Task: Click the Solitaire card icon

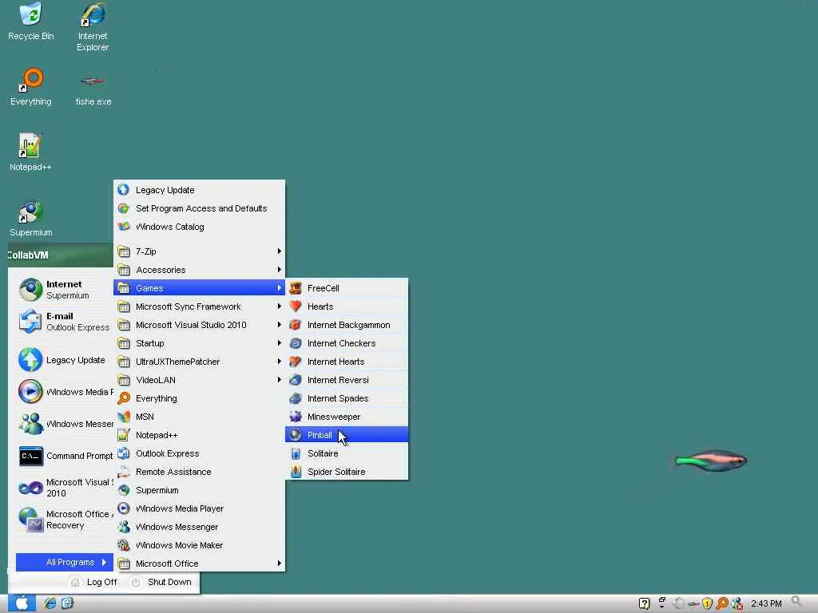Action: point(296,453)
